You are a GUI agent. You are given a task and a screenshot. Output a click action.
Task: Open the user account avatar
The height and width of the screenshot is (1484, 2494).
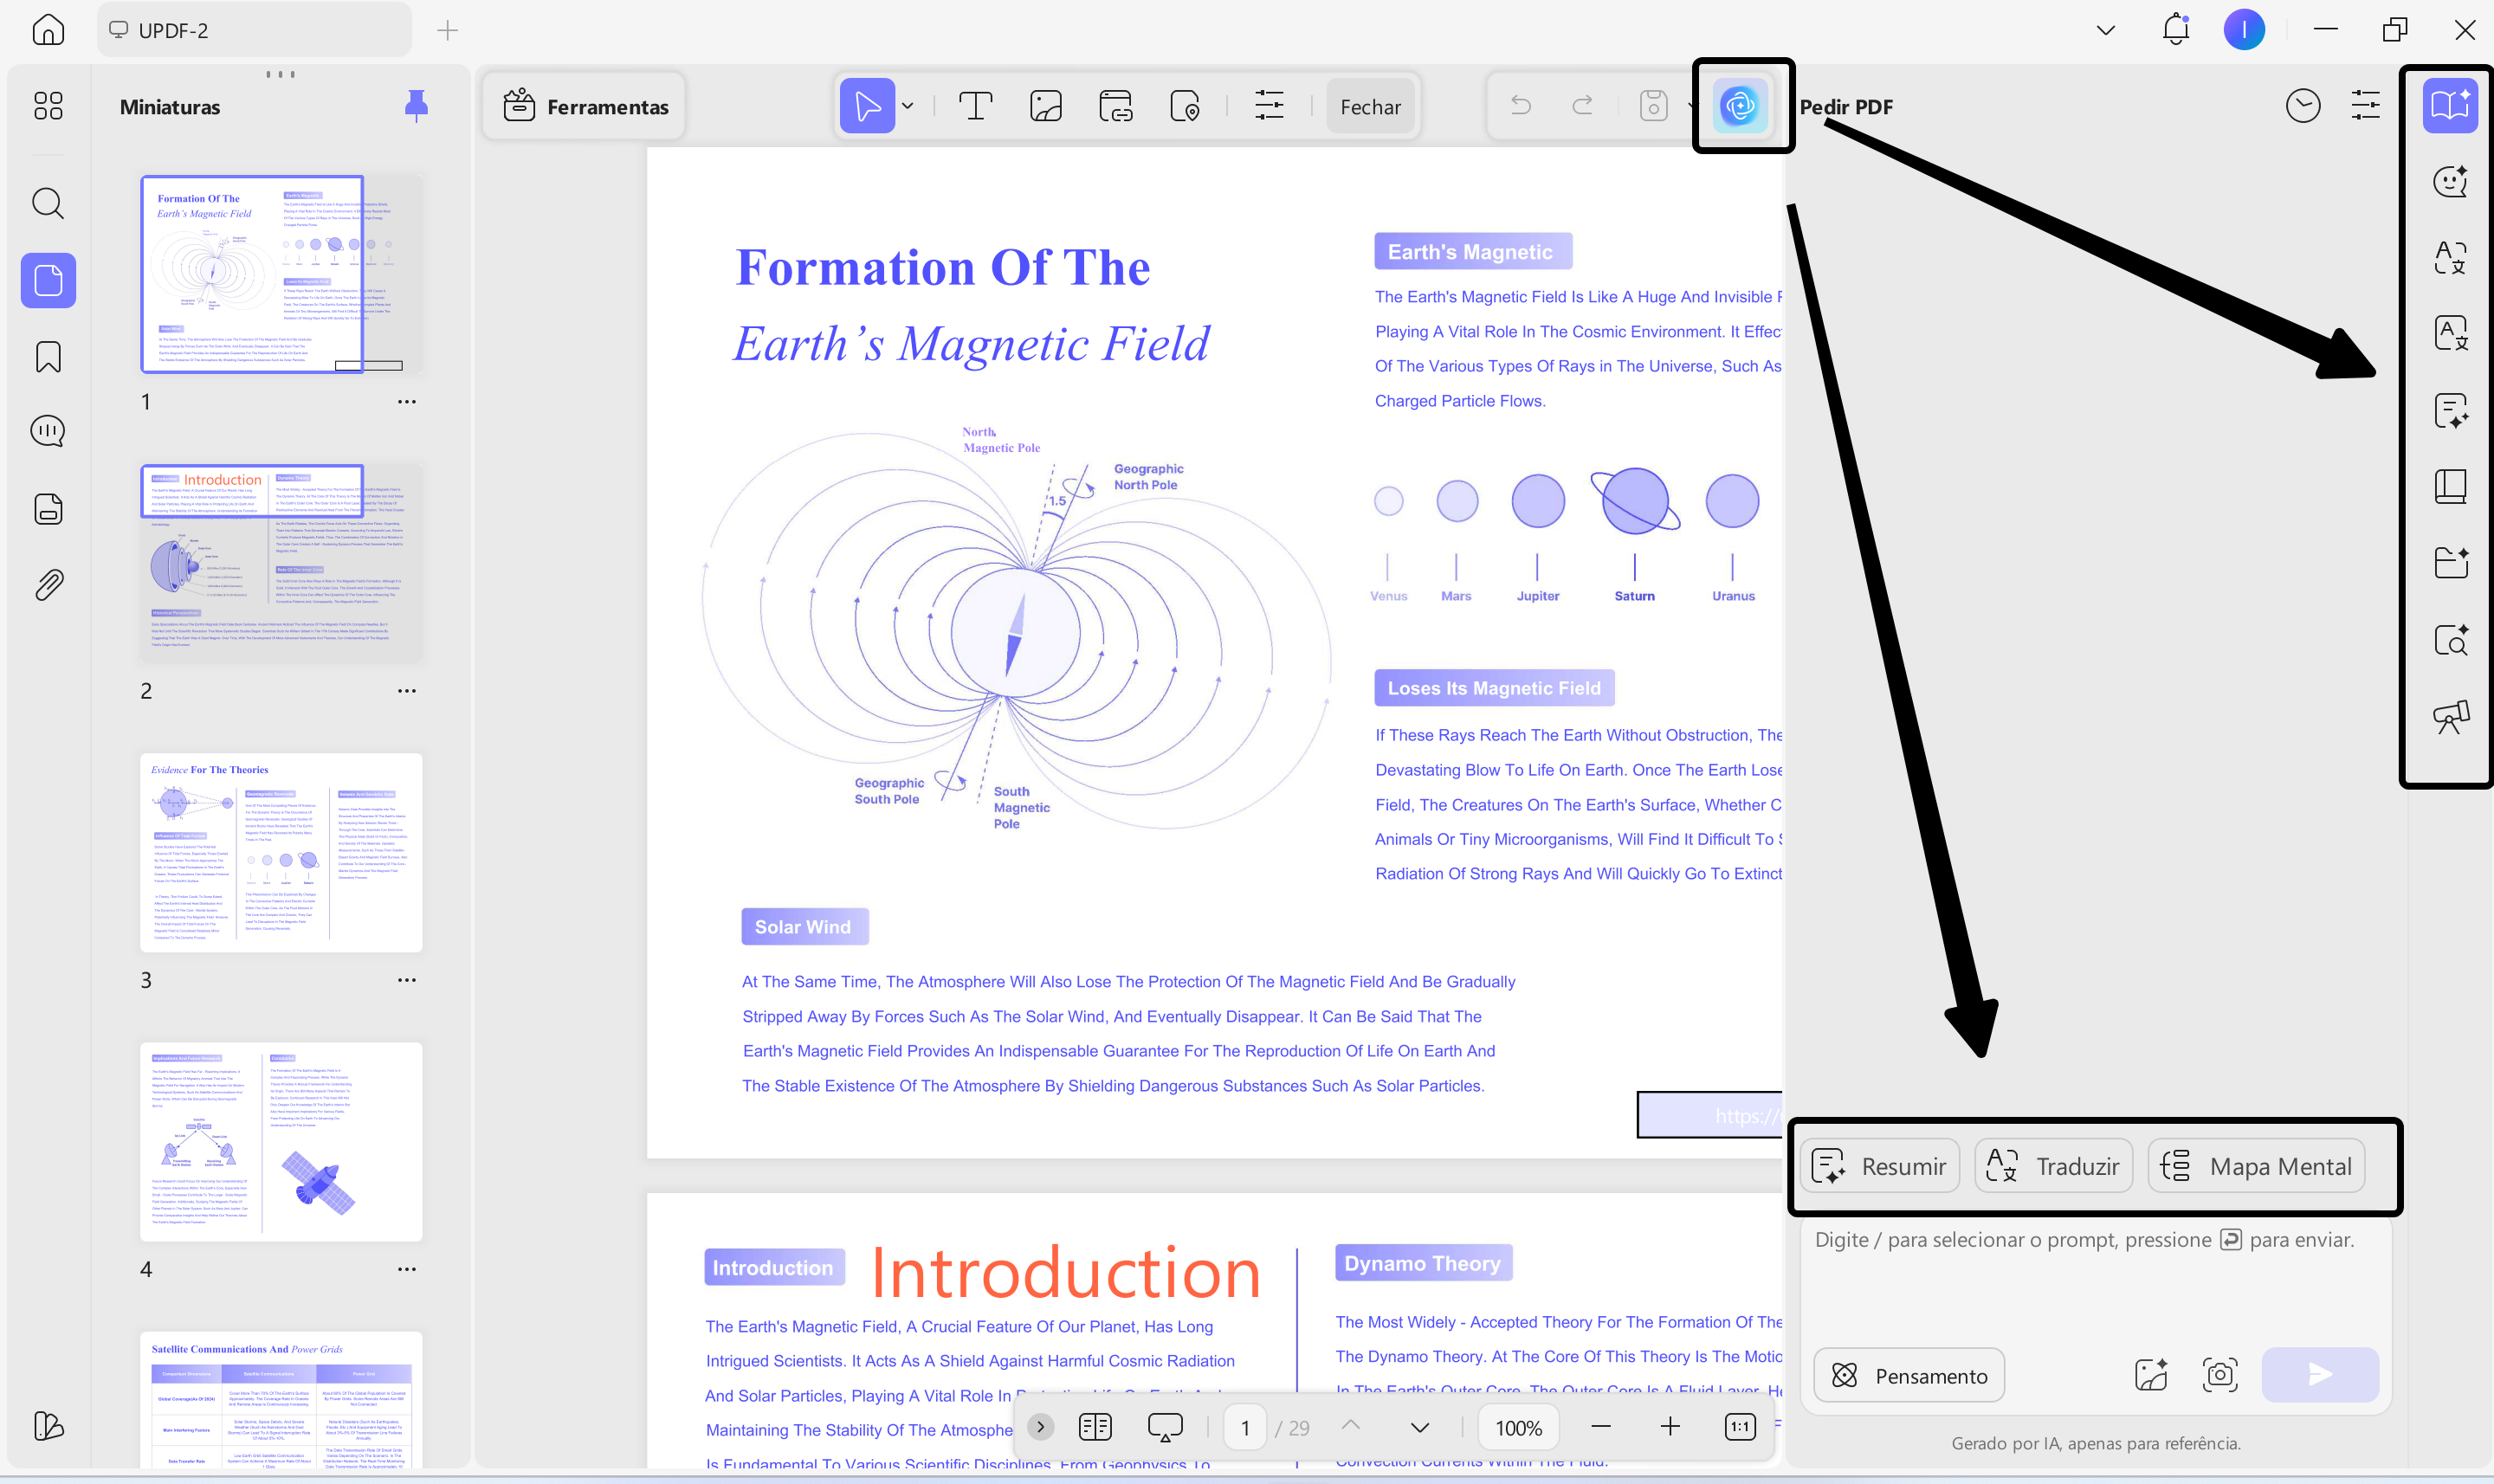(x=2244, y=30)
